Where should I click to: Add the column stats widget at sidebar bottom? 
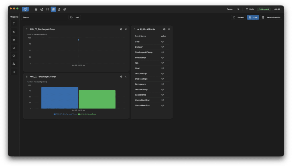pyautogui.click(x=14, y=72)
